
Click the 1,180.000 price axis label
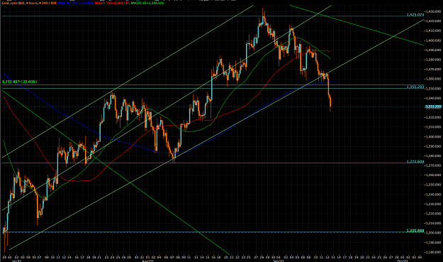434,252
